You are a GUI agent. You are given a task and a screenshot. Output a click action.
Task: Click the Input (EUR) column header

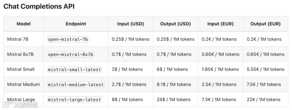tap(220, 24)
